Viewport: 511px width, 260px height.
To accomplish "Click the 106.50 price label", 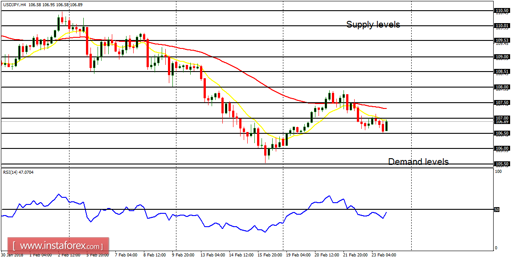I will (x=502, y=133).
